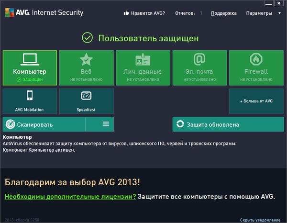Follow Необходимы дополнительные лицензии link
287x223 pixels.
70,197
